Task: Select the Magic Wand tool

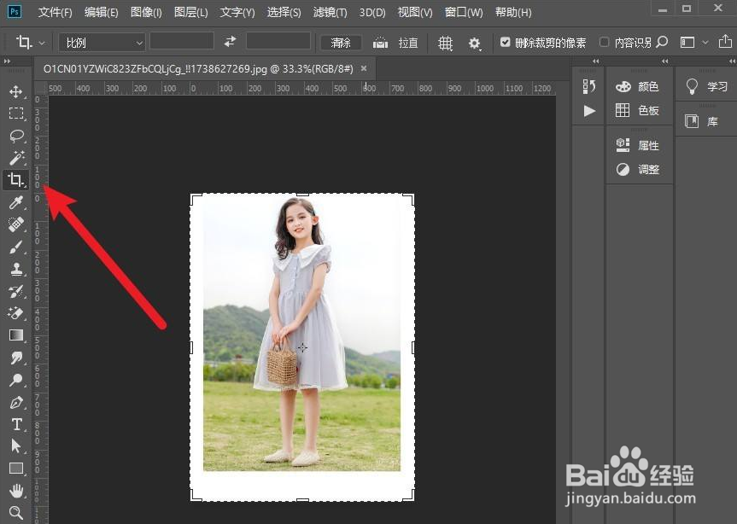Action: tap(16, 158)
